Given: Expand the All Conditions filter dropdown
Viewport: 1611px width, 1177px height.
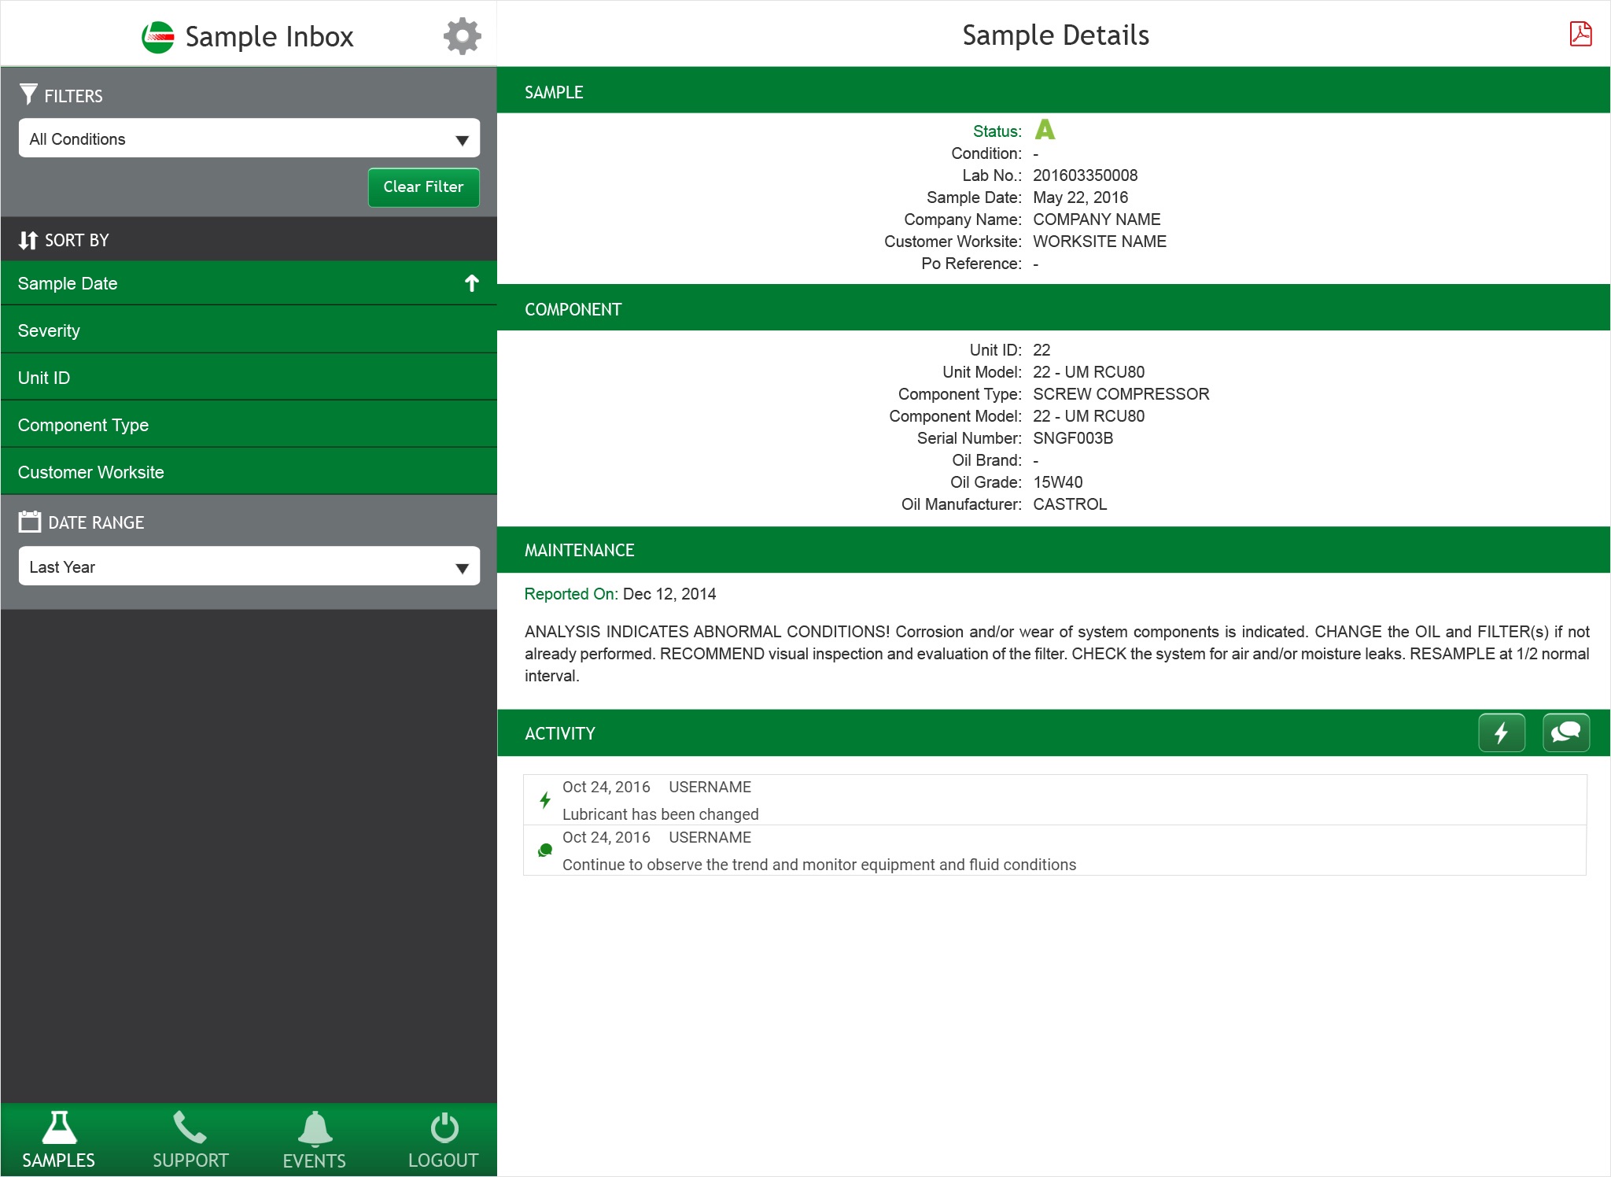Looking at the screenshot, I should click(x=249, y=138).
